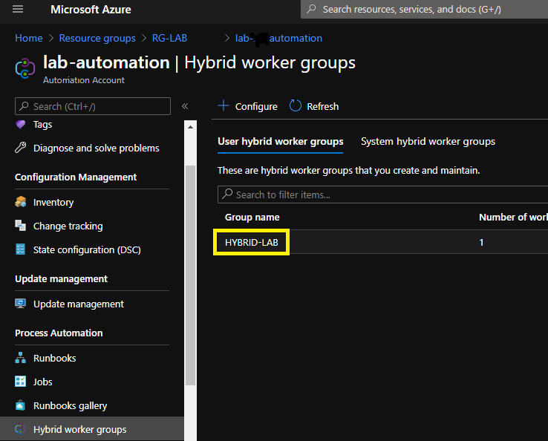Click the magnifier icon in global search
The height and width of the screenshot is (441, 548).
point(311,9)
